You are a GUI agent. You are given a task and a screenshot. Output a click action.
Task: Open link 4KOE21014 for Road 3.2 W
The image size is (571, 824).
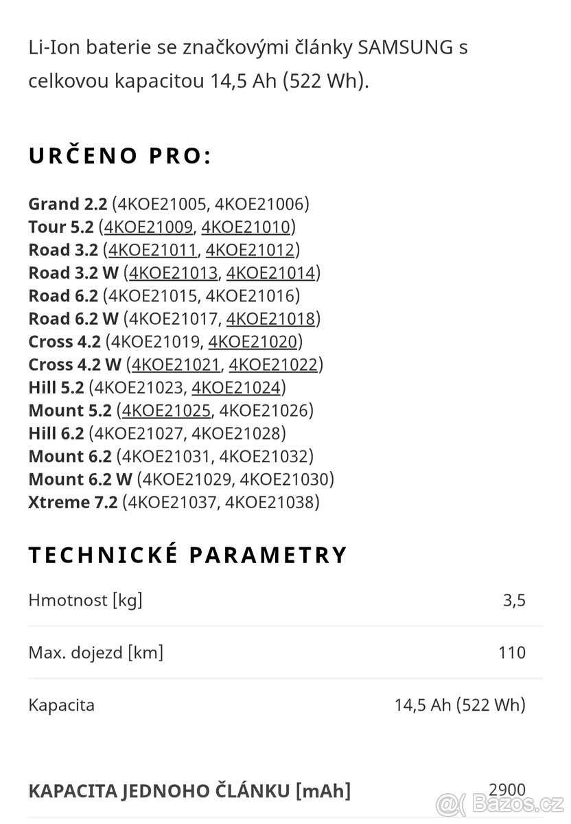271,273
